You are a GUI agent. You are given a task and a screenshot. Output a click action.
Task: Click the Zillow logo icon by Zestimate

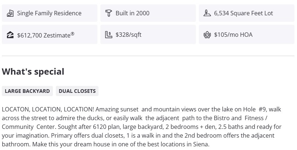point(10,35)
